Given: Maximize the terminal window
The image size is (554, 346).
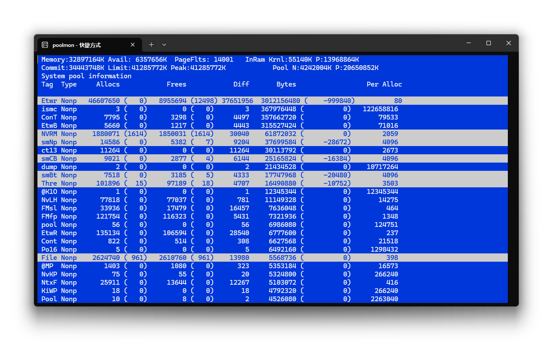Looking at the screenshot, I should point(489,43).
